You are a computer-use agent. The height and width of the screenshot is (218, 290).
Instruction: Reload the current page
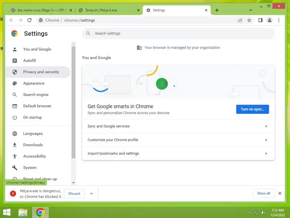(x=29, y=20)
